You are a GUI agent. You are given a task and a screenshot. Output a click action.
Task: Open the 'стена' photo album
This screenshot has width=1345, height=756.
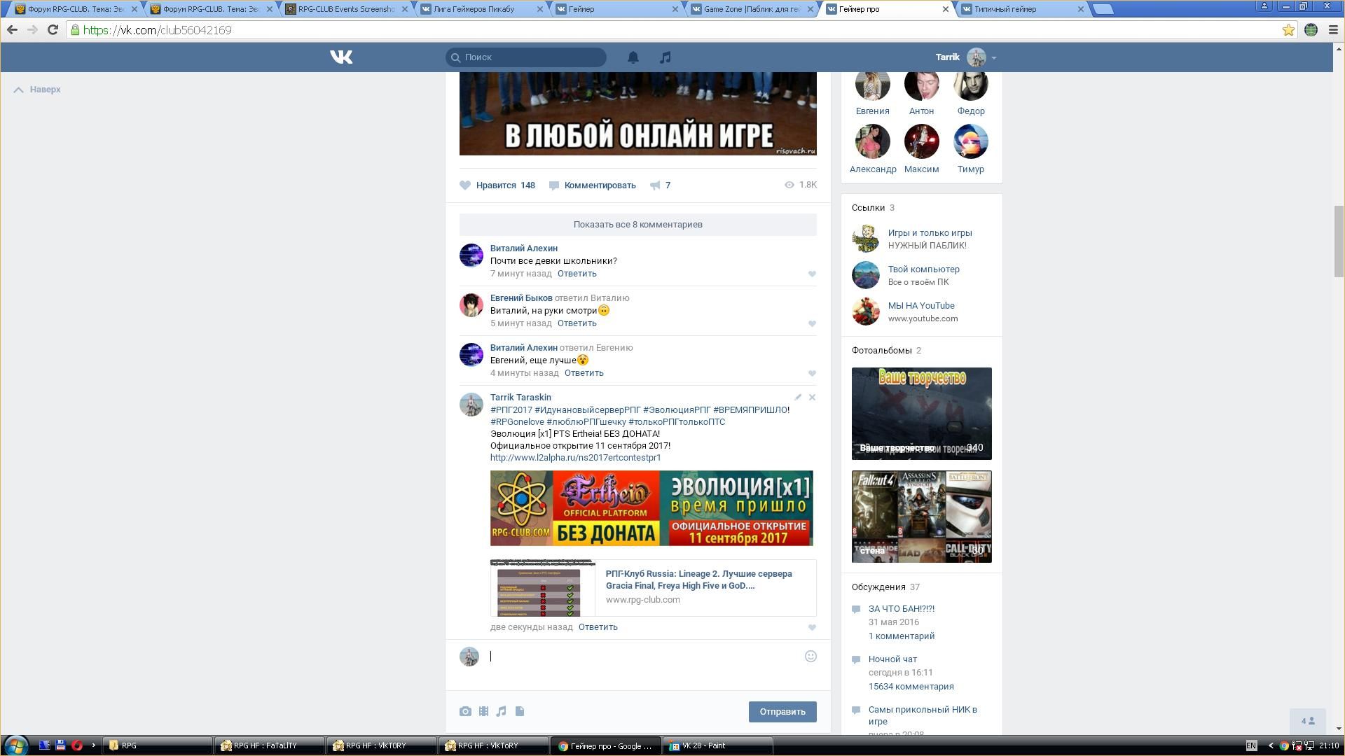[x=921, y=517]
